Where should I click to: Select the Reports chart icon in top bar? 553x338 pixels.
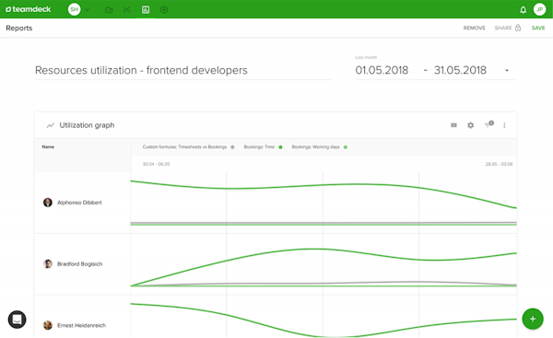click(x=146, y=10)
